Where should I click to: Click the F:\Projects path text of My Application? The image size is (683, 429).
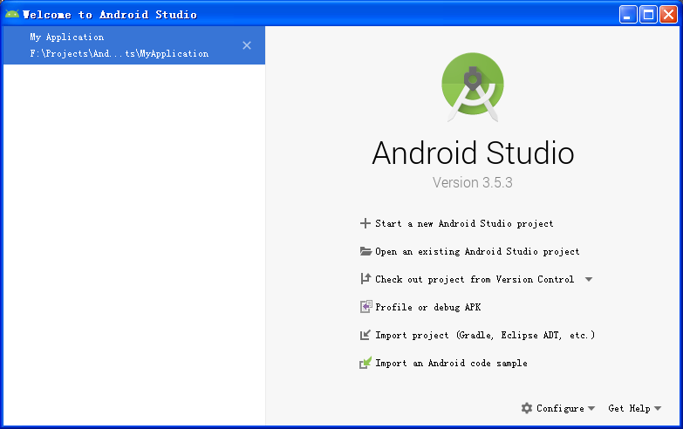119,53
